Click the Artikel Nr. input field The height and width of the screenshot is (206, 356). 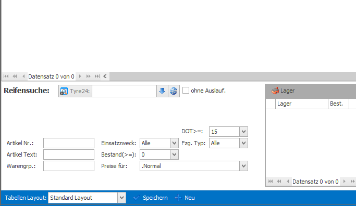tap(69, 143)
